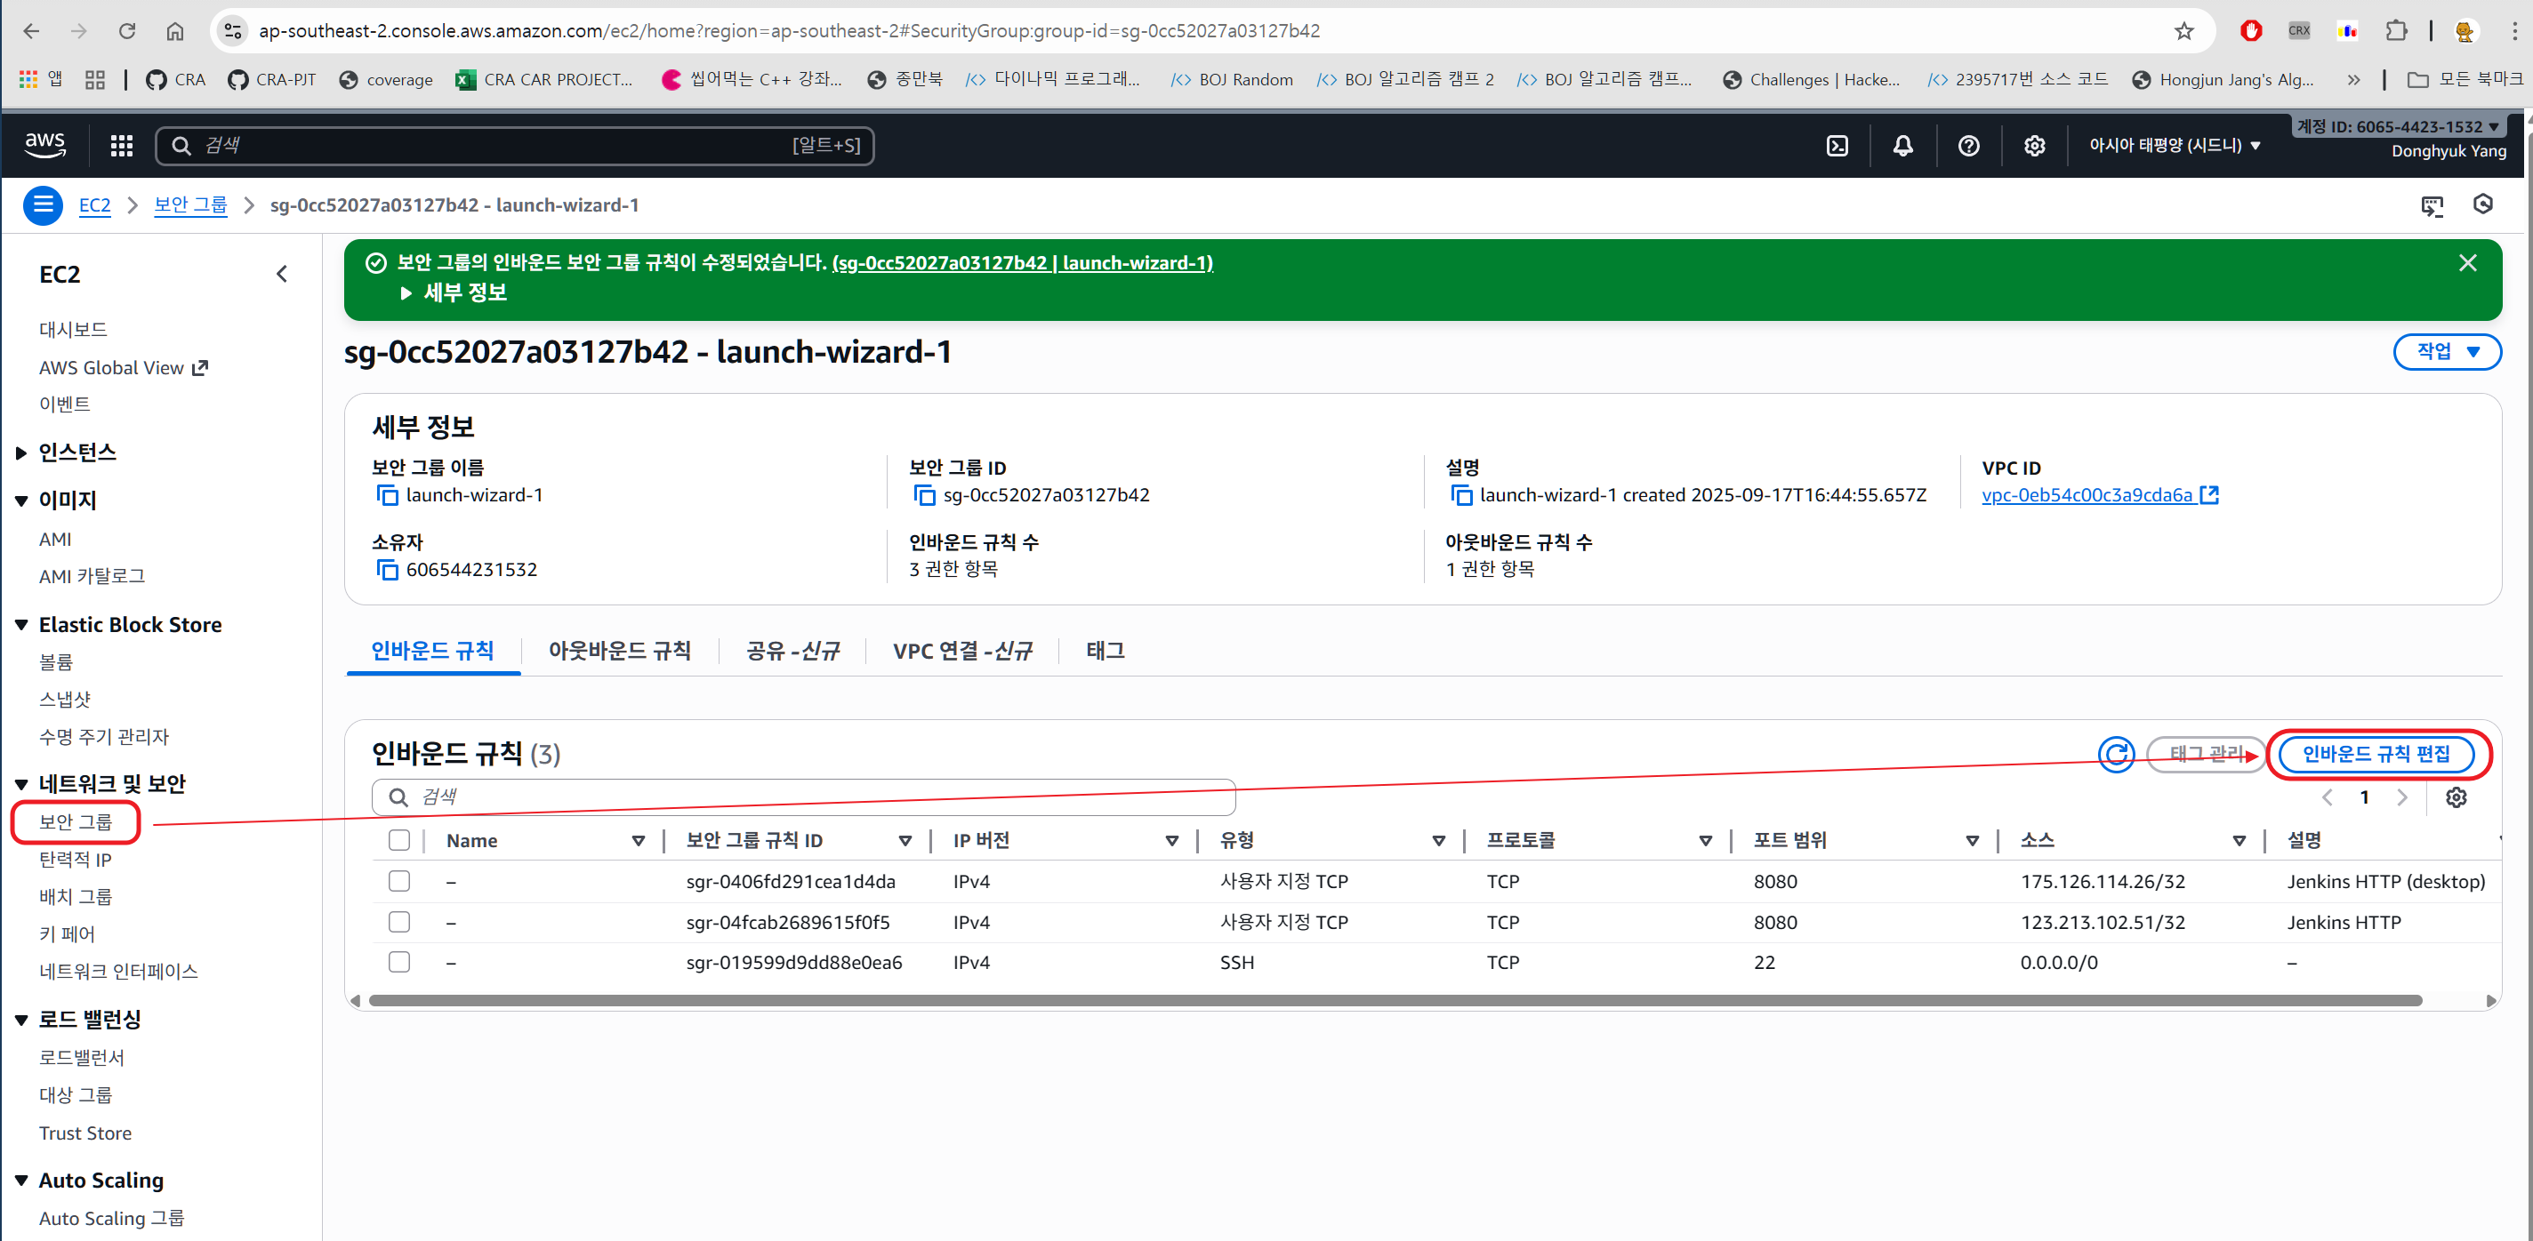The width and height of the screenshot is (2533, 1241).
Task: Collapse the EC2 sidebar panel
Action: [282, 274]
